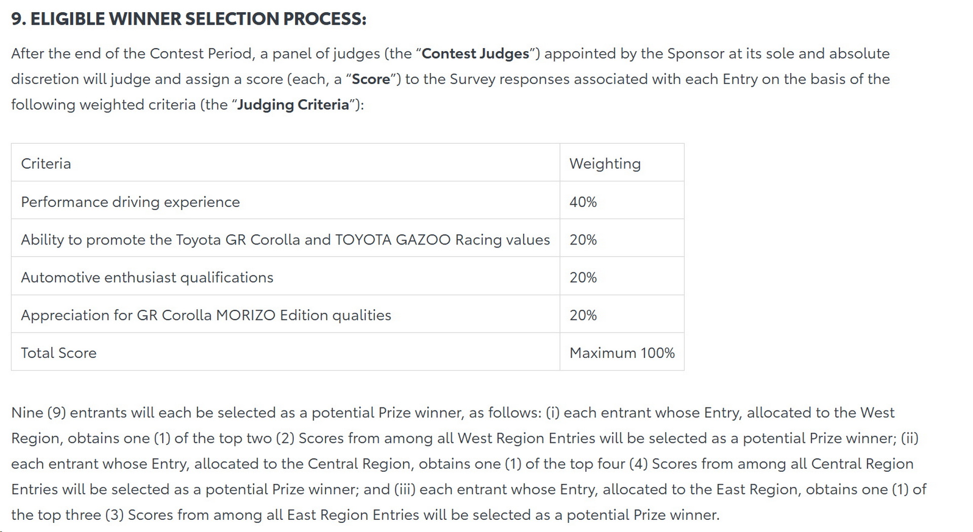The height and width of the screenshot is (532, 973).
Task: Click the Eligible Winner Selection Process heading
Action: (188, 19)
